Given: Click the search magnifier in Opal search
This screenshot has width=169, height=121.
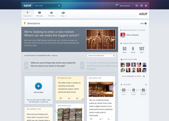Looking at the screenshot, I should 59,5.
